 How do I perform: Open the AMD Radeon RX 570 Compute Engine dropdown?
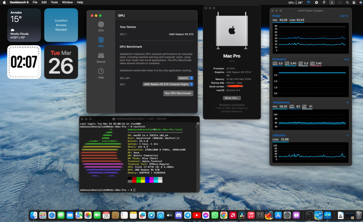pos(168,84)
